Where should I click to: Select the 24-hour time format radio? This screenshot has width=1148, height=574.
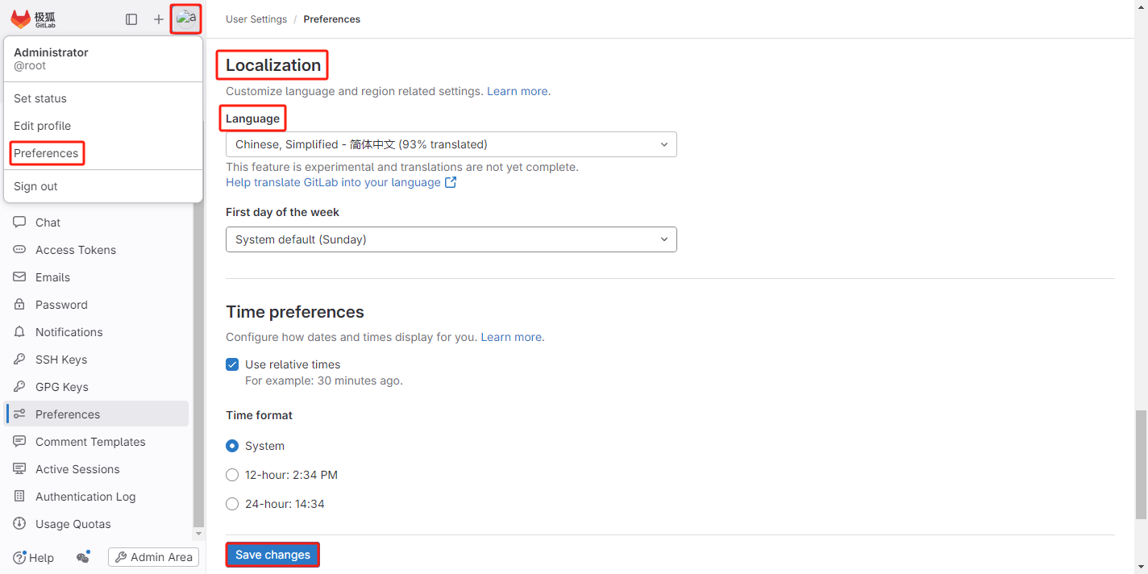click(x=232, y=504)
